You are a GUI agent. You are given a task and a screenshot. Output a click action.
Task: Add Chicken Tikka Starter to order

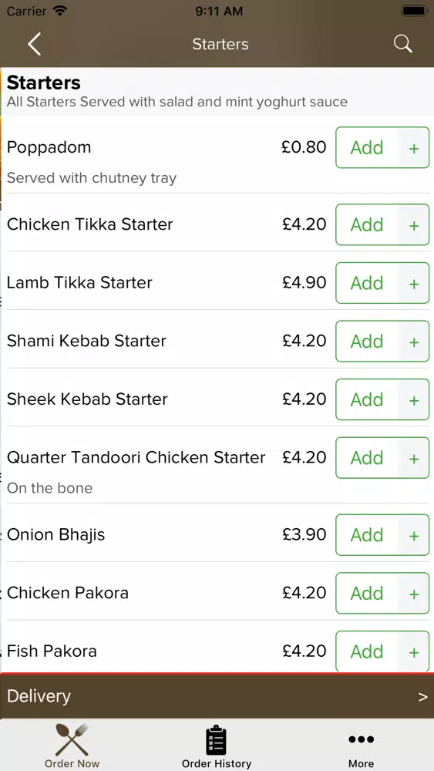tap(367, 224)
